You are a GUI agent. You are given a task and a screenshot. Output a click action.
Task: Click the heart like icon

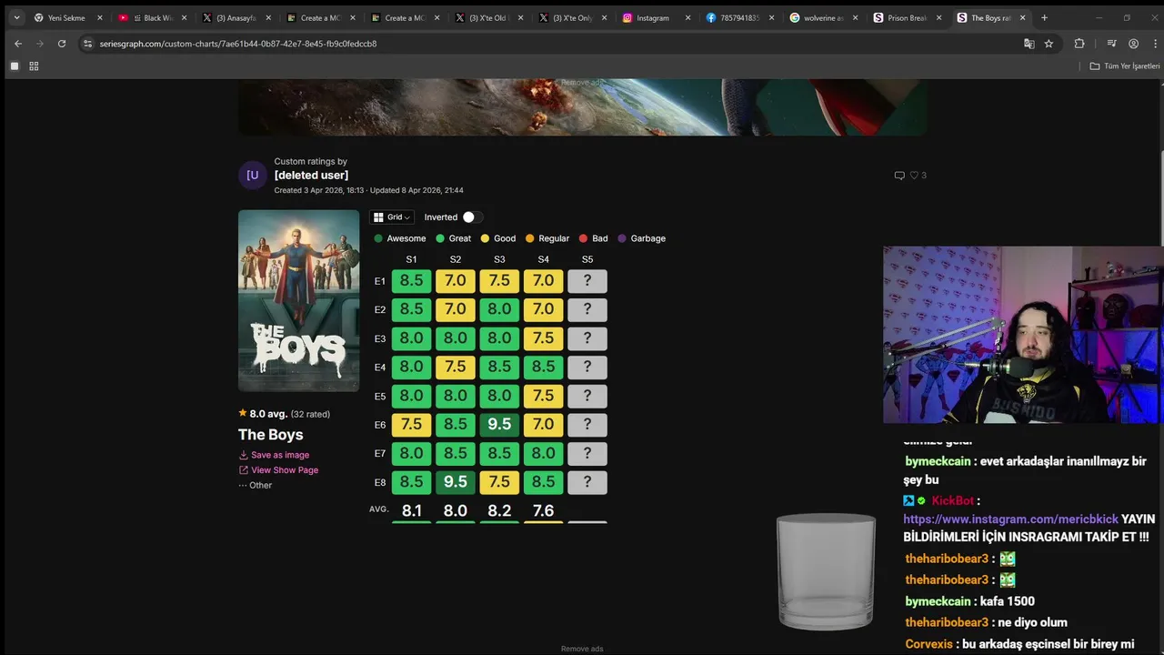click(x=915, y=176)
